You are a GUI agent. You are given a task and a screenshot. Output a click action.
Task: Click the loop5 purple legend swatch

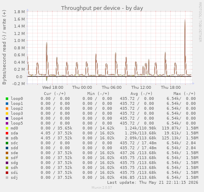pyautogui.click(x=7, y=123)
